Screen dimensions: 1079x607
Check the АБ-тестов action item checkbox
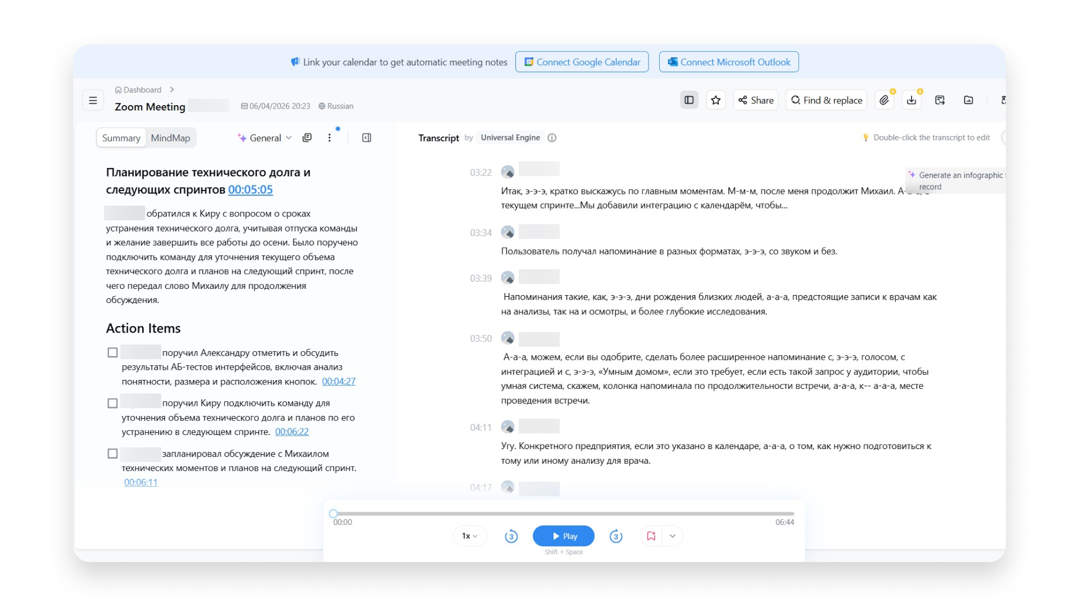[x=112, y=352]
